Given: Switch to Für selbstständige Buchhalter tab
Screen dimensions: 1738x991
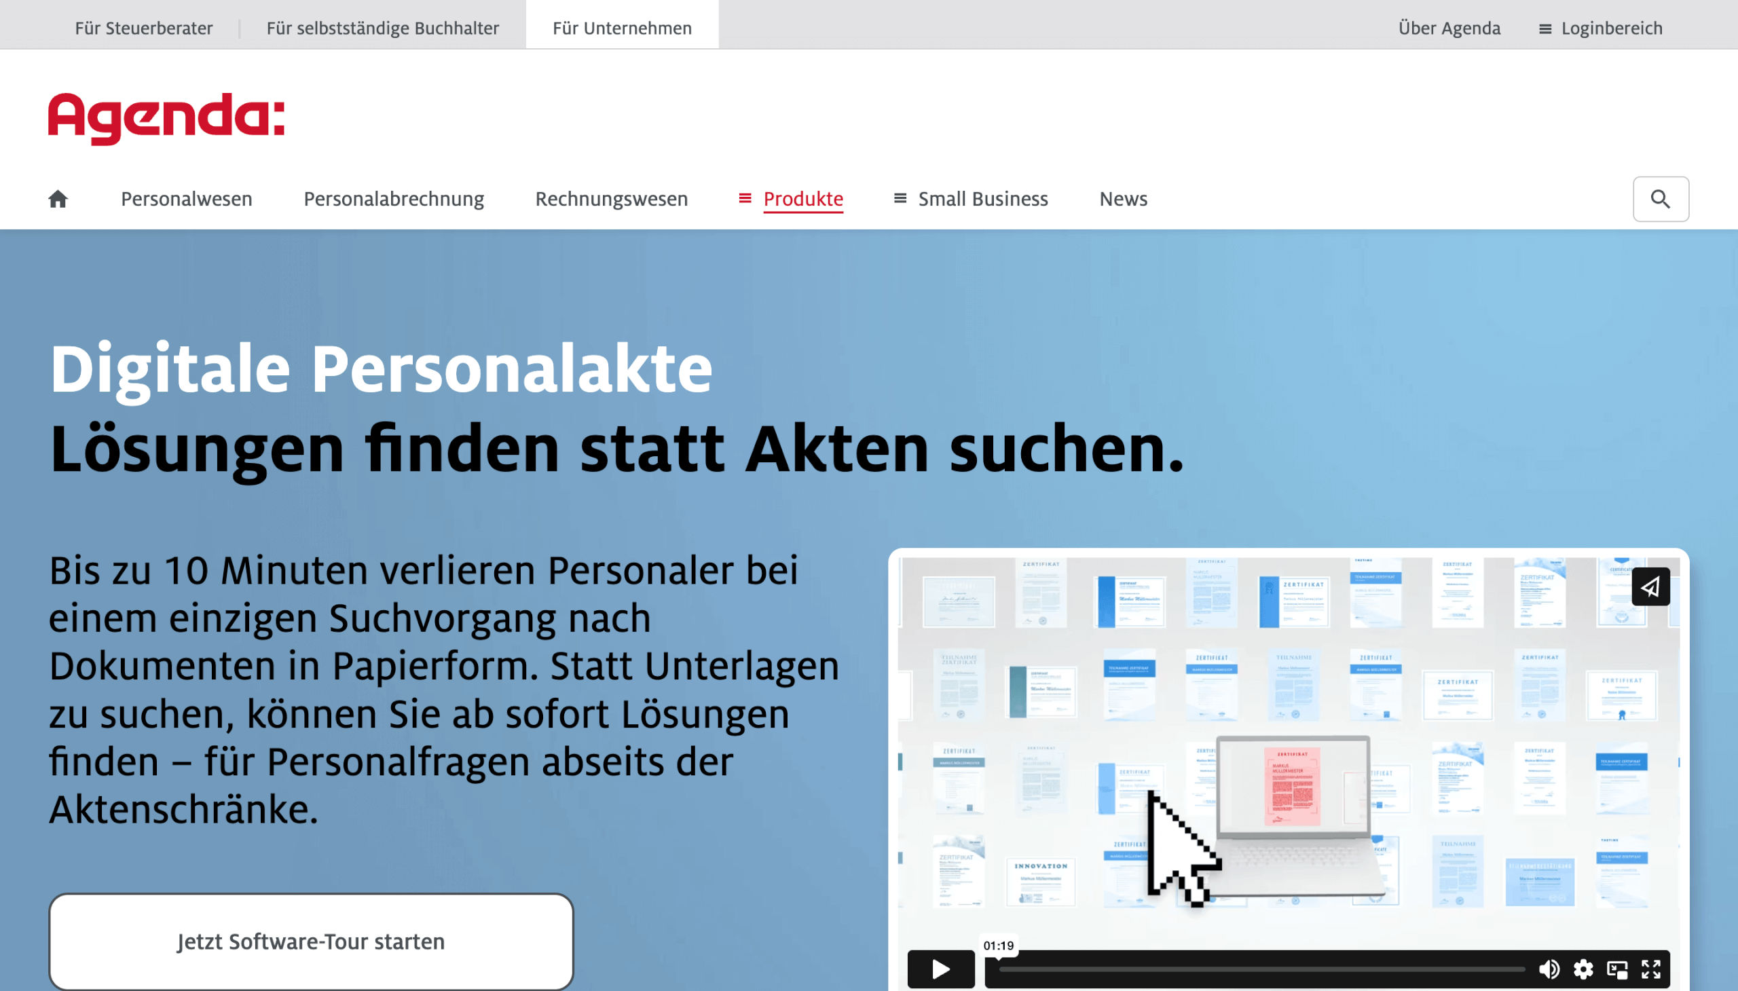Looking at the screenshot, I should click(x=383, y=28).
